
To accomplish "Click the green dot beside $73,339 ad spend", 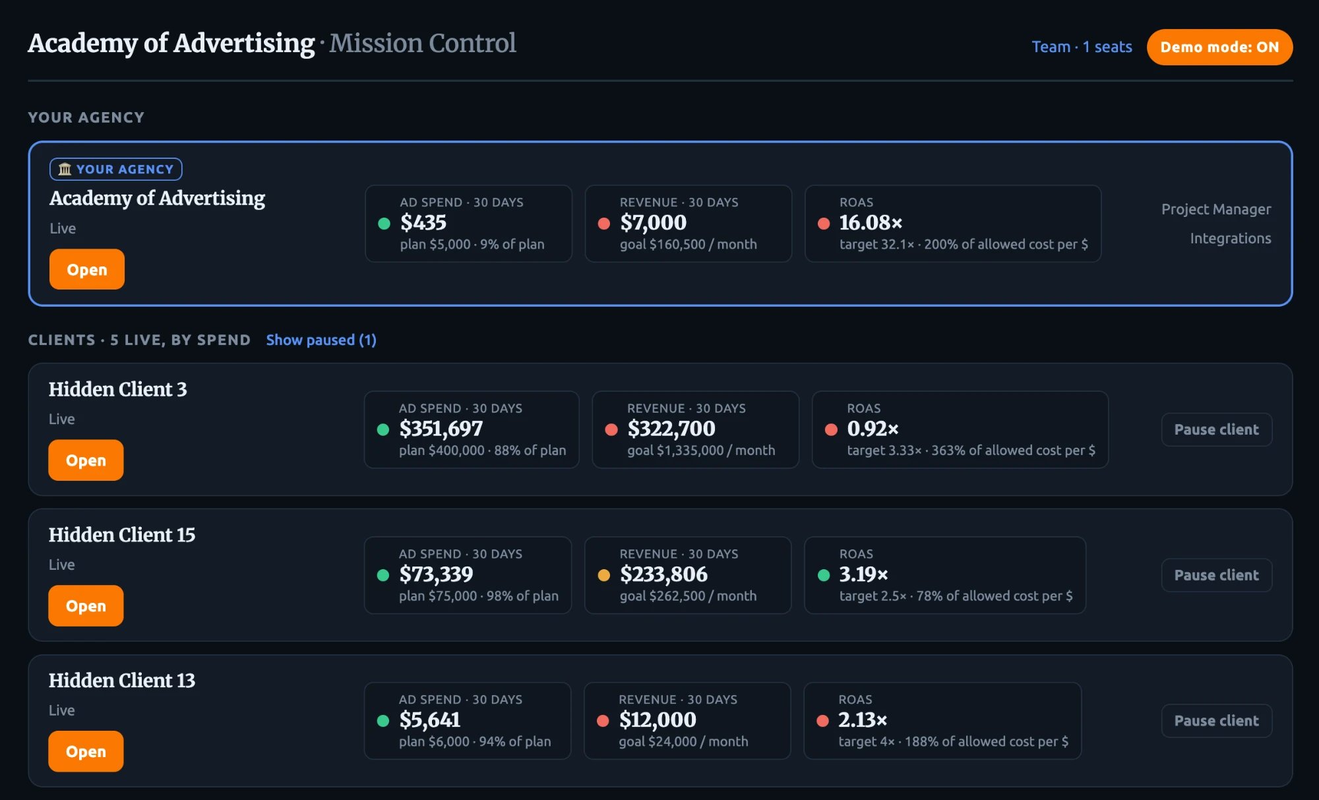I will tap(383, 575).
